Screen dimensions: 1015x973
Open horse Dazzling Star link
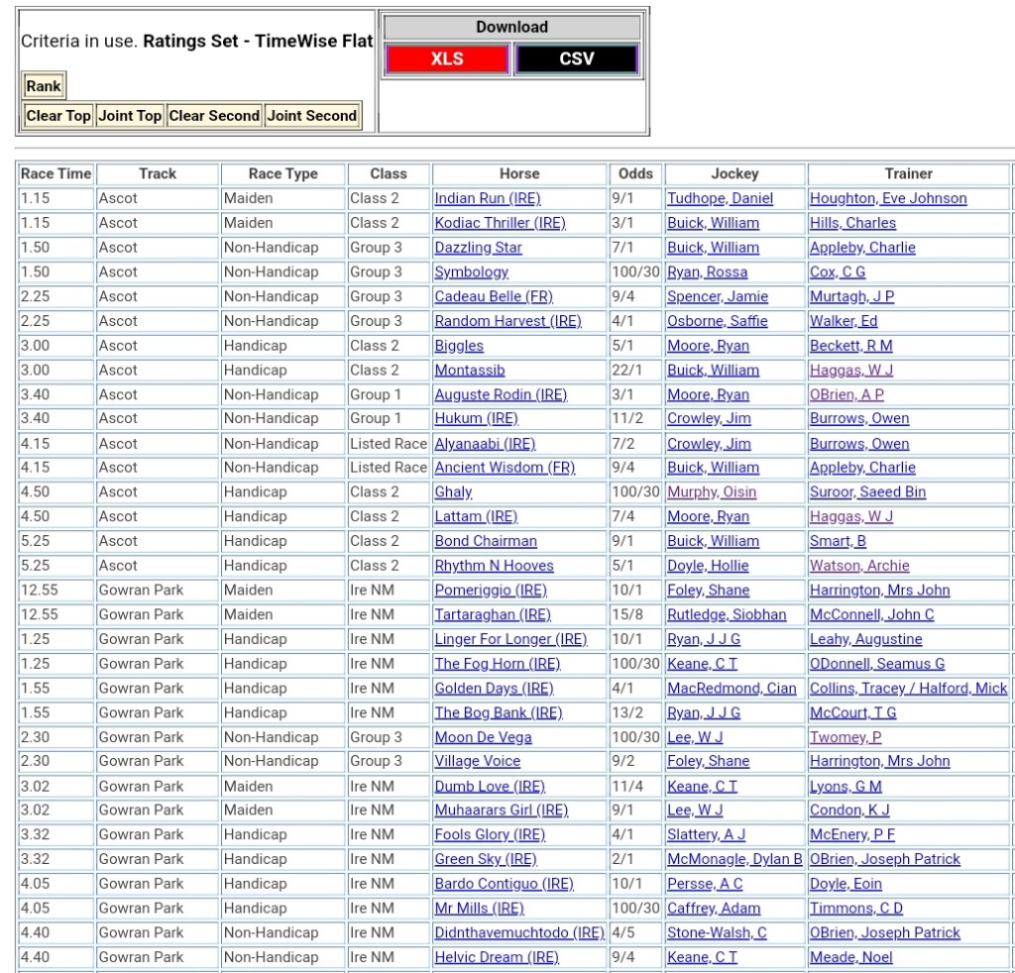478,248
